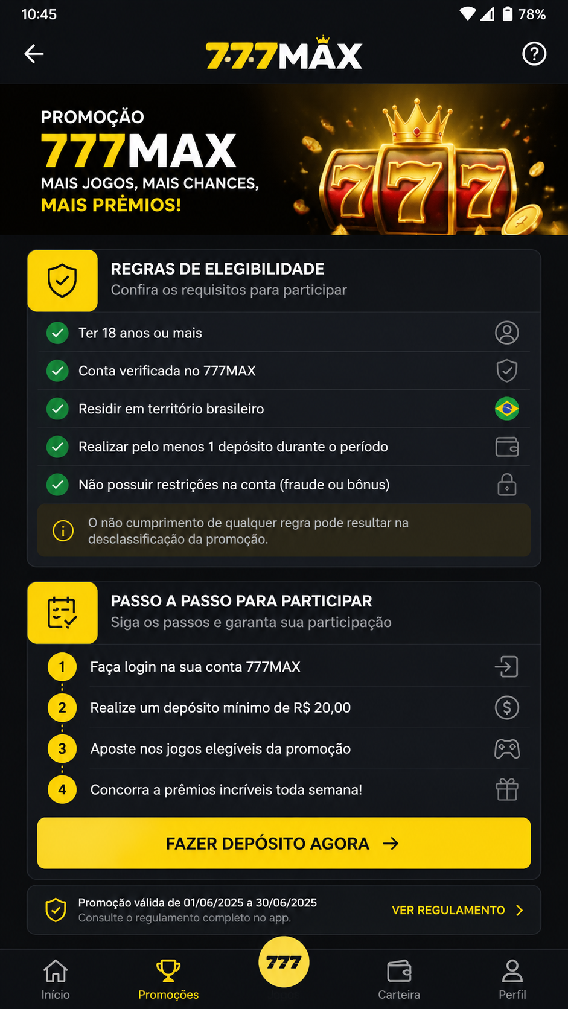Tap the back arrow icon
568x1009 pixels.
point(34,54)
